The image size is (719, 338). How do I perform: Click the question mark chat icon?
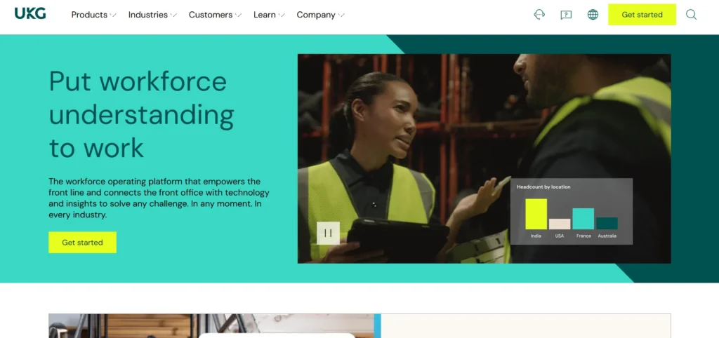[567, 15]
